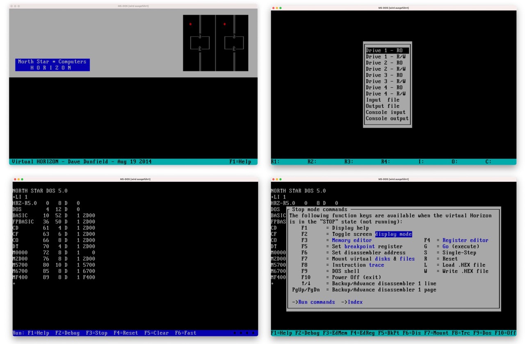Click the right floppy drive graphic
Viewport: 525px width, 344px height.
coord(232,43)
